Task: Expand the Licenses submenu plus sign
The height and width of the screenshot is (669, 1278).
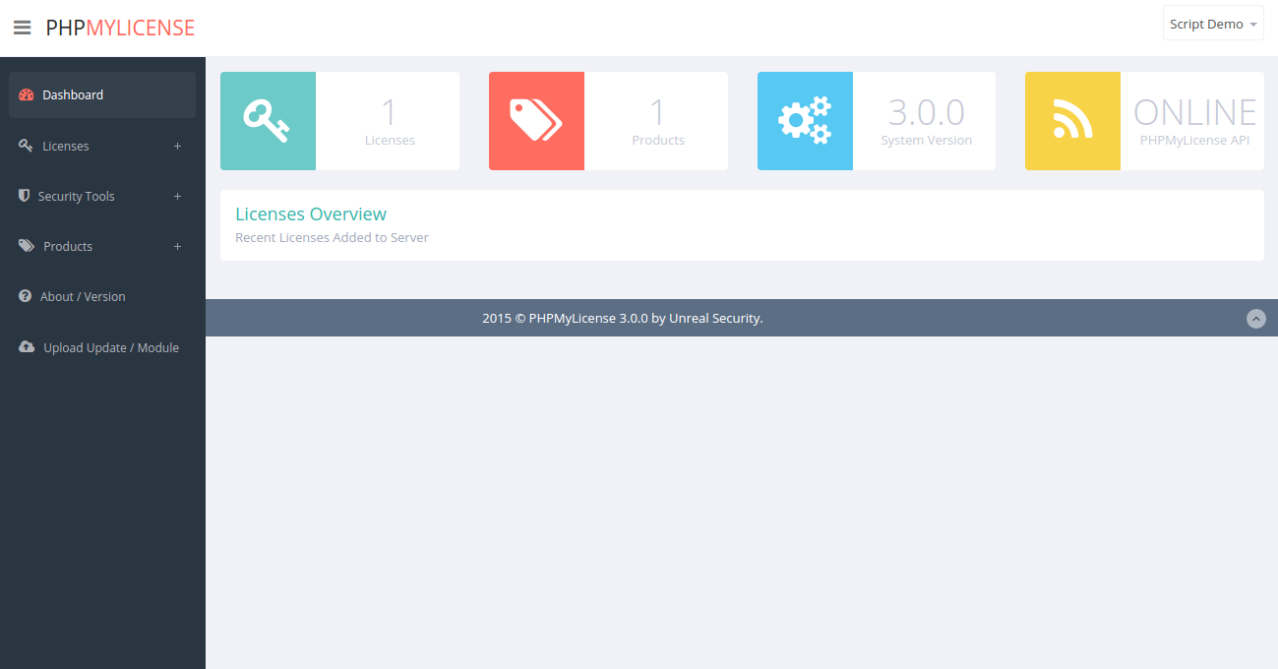Action: click(x=177, y=147)
